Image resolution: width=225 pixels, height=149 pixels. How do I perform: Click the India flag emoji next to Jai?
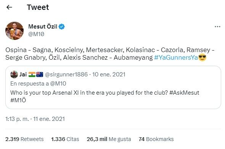[x=32, y=74]
